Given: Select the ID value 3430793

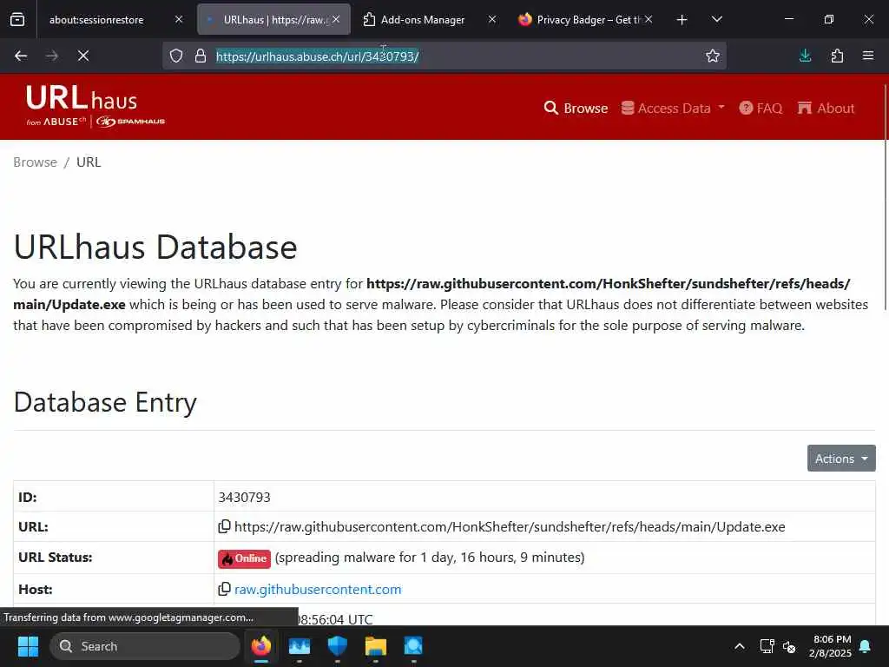Looking at the screenshot, I should coord(244,498).
